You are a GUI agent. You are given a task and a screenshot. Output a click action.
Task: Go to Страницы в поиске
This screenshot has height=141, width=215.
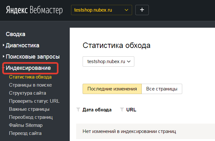(x=31, y=85)
